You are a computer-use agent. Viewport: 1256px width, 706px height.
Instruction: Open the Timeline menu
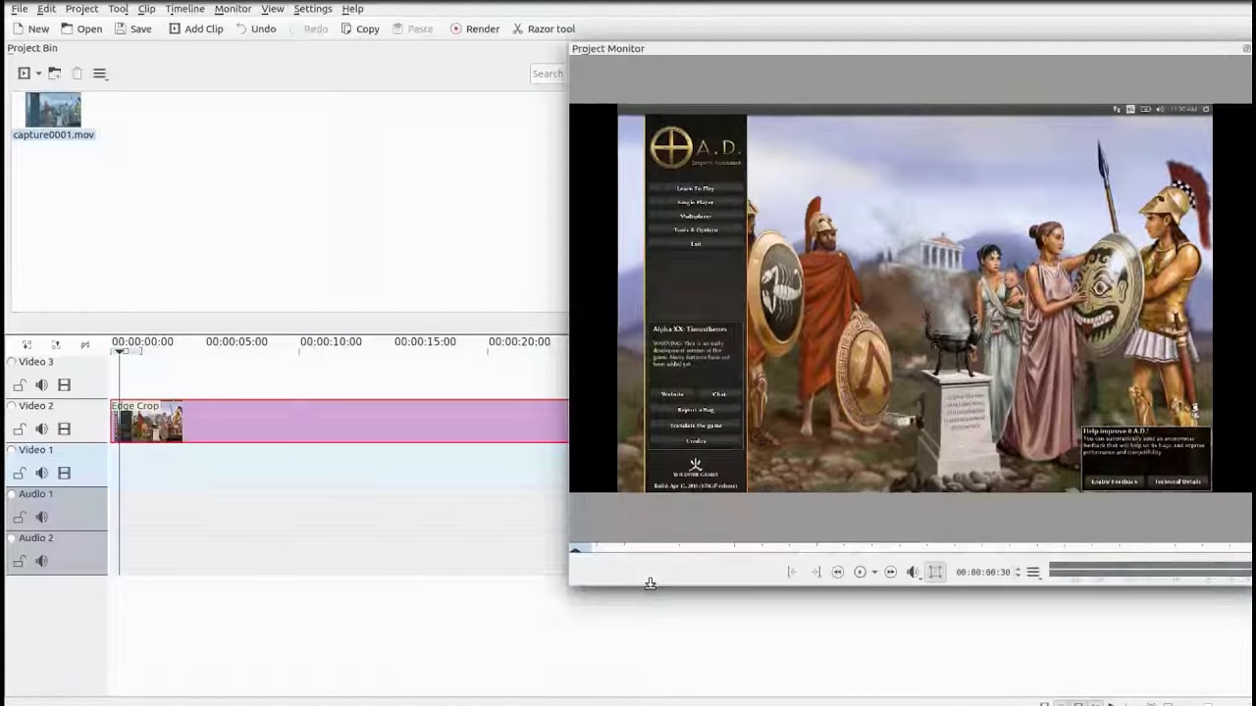click(184, 9)
